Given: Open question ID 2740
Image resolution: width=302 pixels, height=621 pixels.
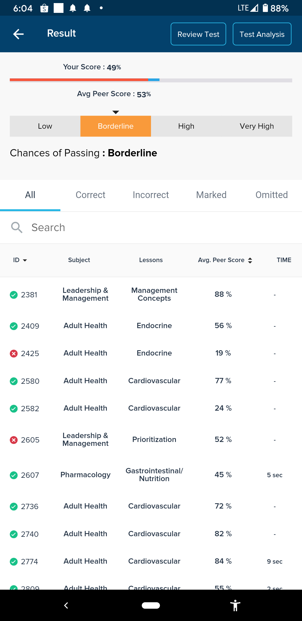Looking at the screenshot, I should coord(30,534).
